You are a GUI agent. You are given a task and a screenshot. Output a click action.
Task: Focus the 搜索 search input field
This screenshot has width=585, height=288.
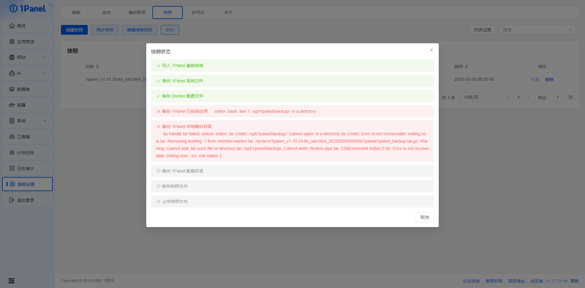coord(538,30)
